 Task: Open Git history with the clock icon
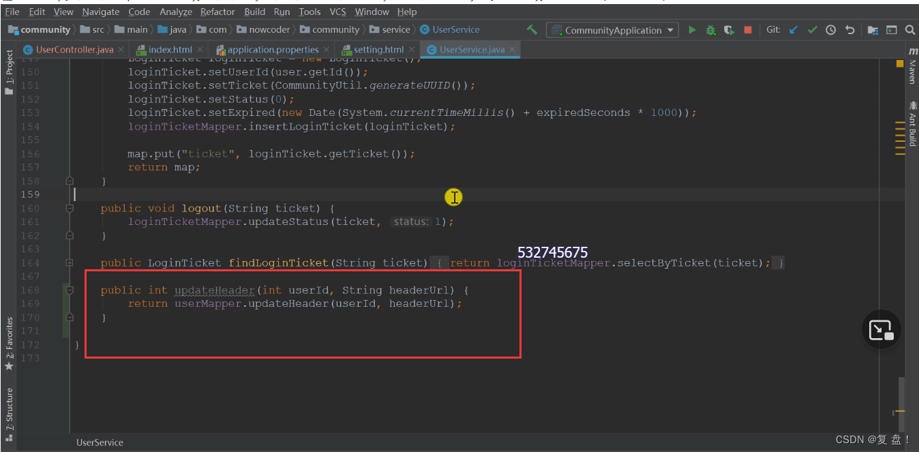[x=830, y=30]
